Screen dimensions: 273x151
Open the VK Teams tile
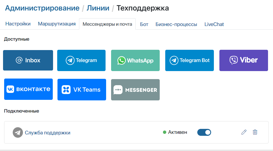pyautogui.click(x=82, y=90)
